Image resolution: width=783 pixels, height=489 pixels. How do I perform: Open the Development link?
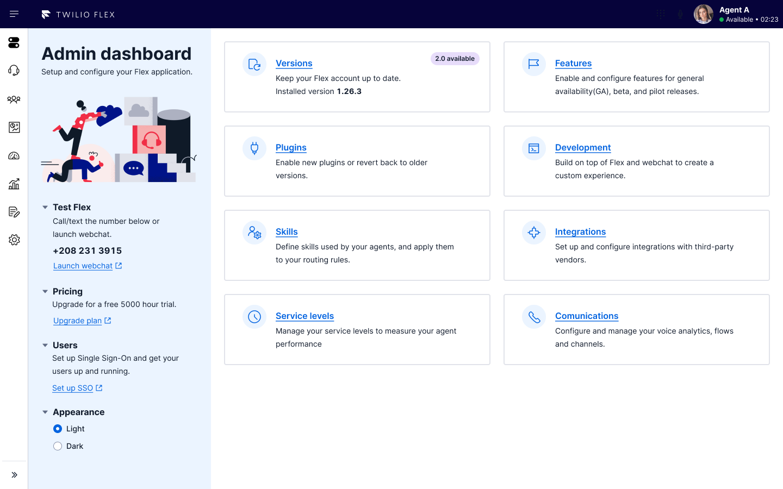point(583,148)
